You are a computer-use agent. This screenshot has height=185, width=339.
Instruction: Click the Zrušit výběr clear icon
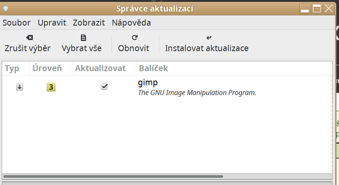coord(27,38)
